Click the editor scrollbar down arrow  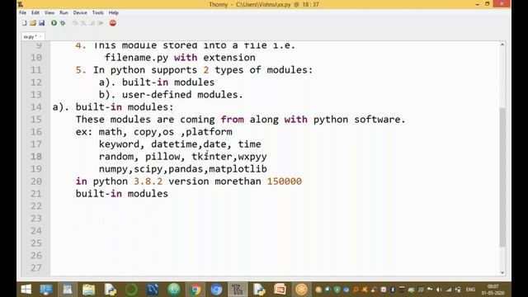pyautogui.click(x=502, y=272)
